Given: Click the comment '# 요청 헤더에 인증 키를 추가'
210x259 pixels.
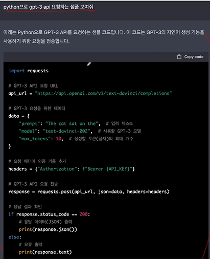Looking at the screenshot, I should coord(37,161).
